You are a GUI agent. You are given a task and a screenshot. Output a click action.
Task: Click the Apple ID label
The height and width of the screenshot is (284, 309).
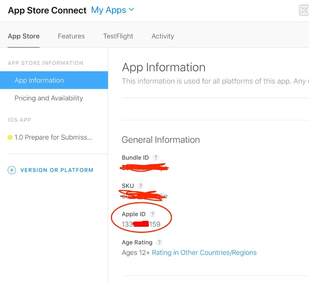coord(134,214)
